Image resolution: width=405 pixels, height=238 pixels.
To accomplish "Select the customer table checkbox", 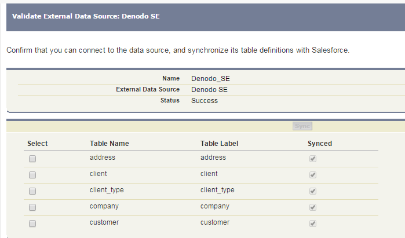I will (32, 223).
